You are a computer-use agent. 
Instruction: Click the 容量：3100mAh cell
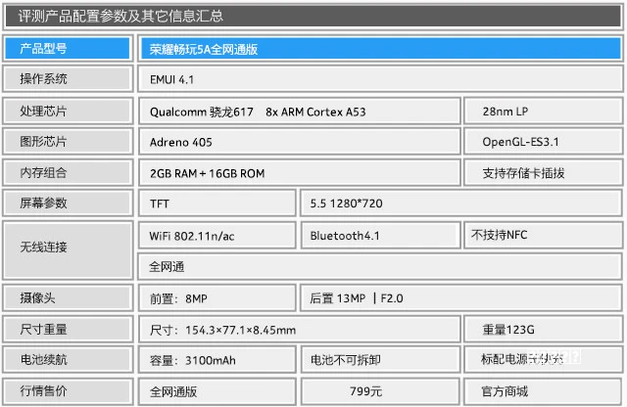217,360
